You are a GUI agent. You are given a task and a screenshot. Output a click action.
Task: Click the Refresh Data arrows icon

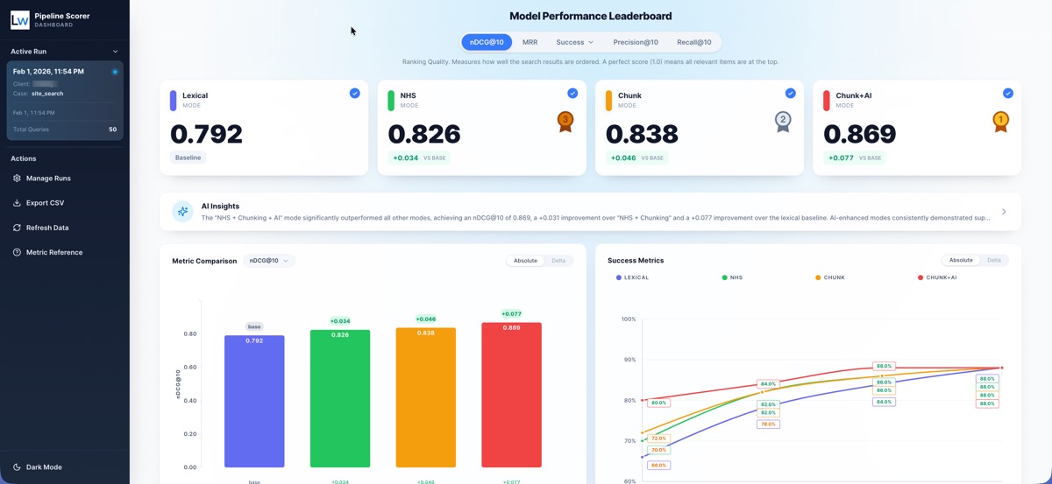click(x=17, y=228)
